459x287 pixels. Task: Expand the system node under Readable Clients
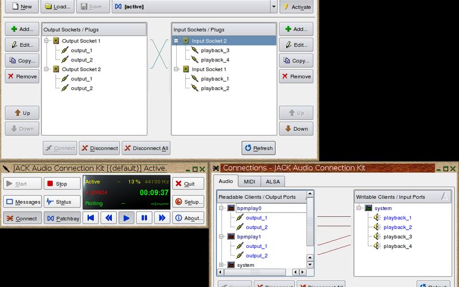[x=221, y=265]
